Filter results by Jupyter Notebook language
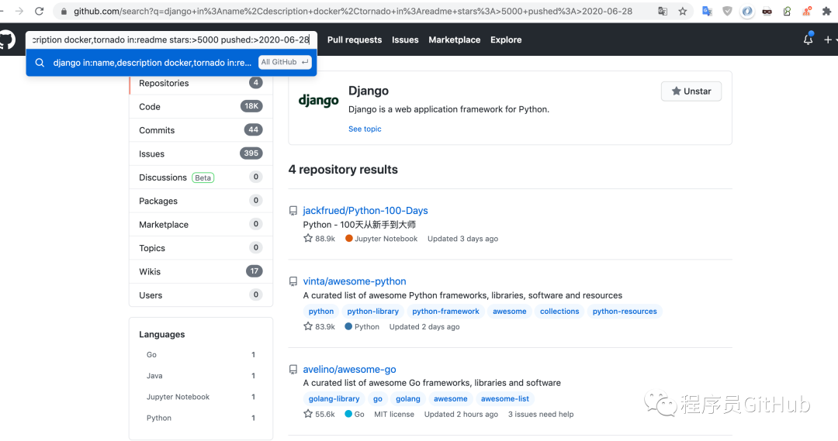838x441 pixels. click(178, 397)
